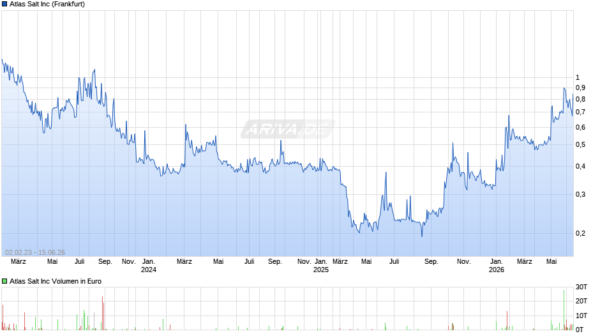Click the first 'Juli' axis label before 'Sep.' 2023
Screen dimensions: 600x336
coord(80,261)
